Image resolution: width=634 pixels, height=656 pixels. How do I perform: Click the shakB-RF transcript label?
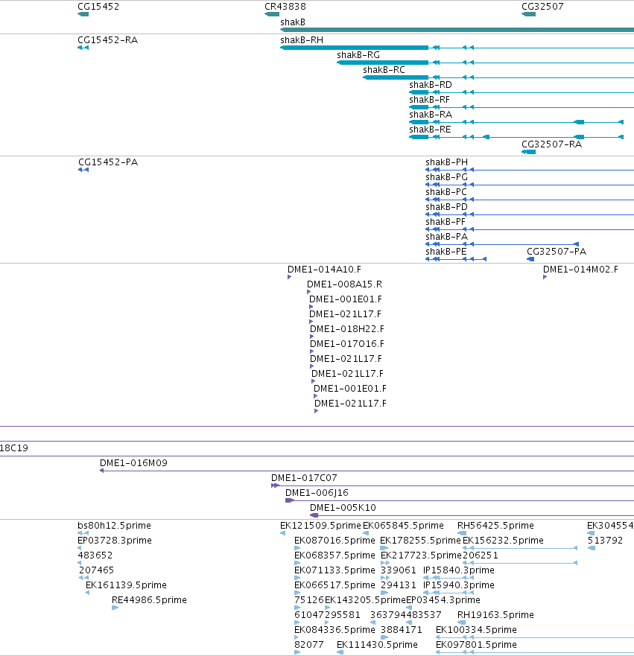pos(429,100)
